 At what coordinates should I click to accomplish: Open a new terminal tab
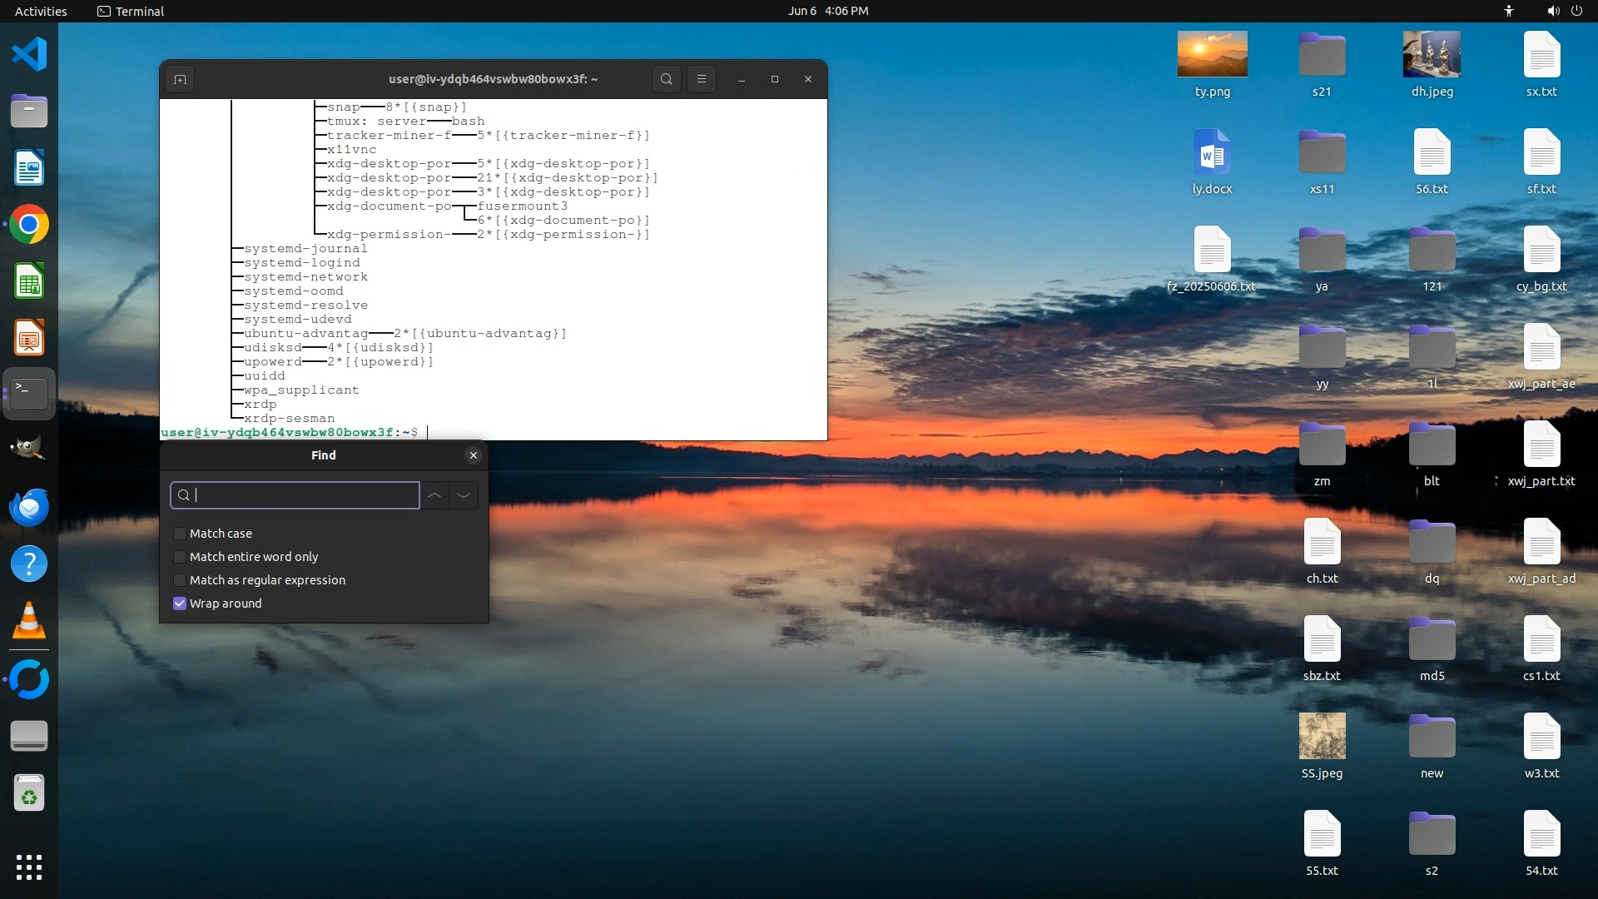coord(180,79)
